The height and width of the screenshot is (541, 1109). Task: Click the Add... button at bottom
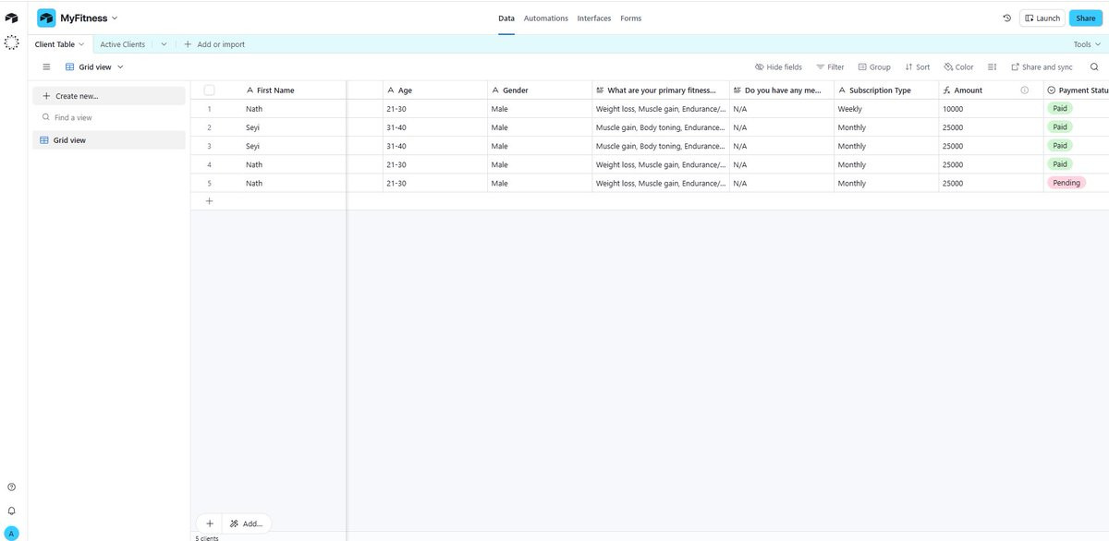pyautogui.click(x=246, y=523)
